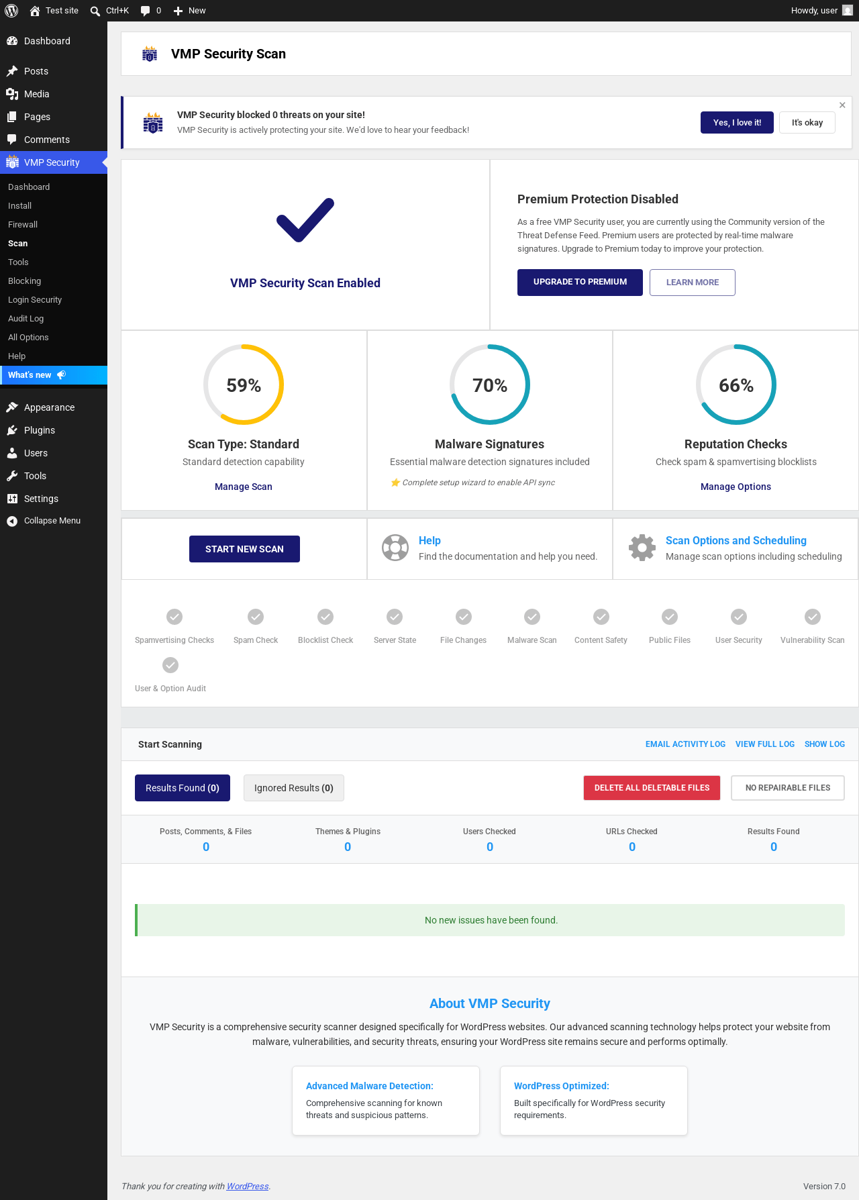Click the WordPress Optimized card

coord(594,1101)
